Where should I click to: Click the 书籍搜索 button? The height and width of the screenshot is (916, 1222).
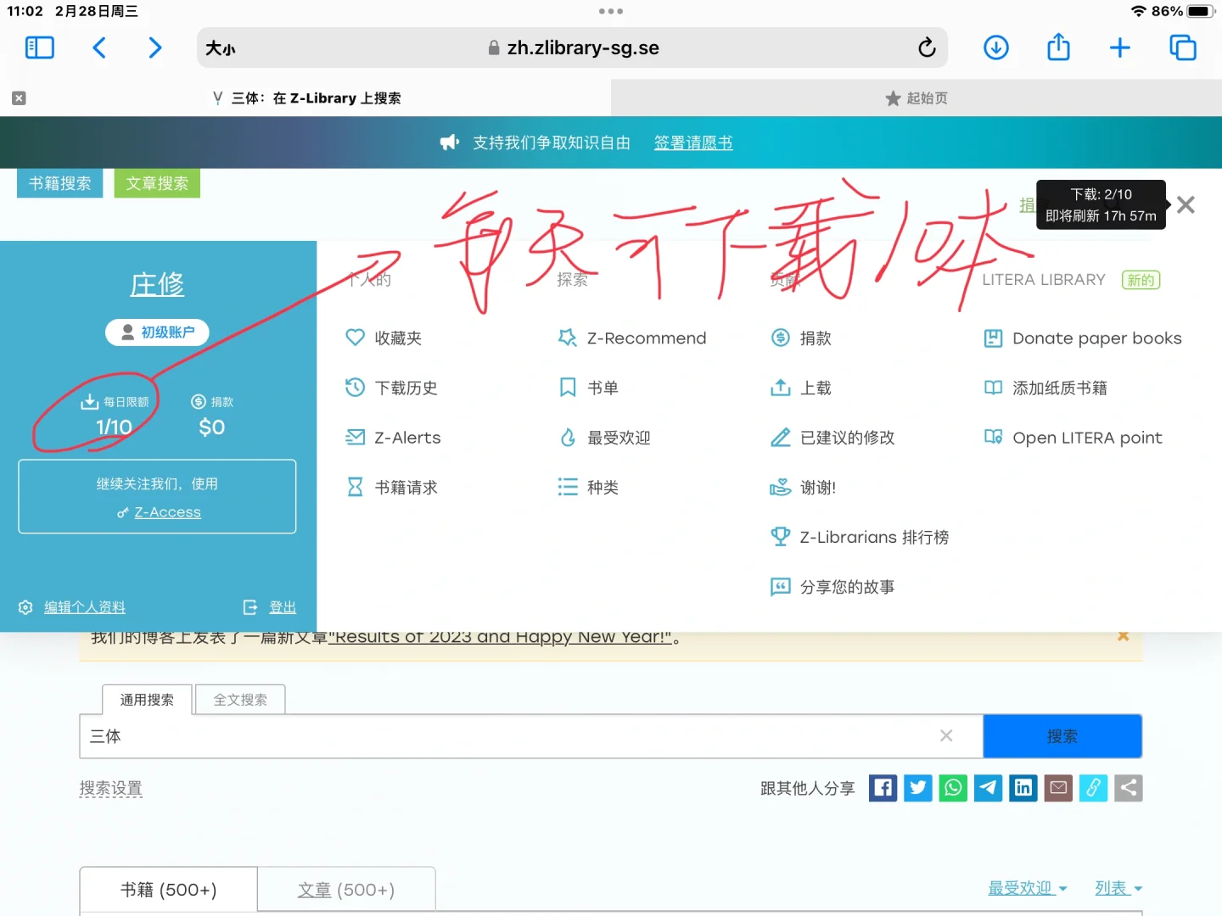click(59, 183)
